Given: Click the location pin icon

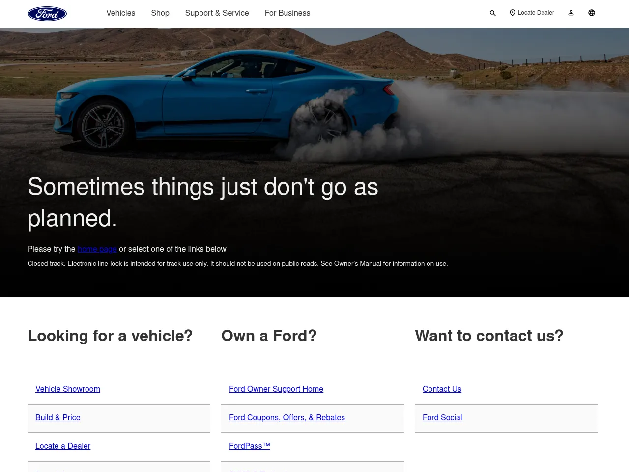Looking at the screenshot, I should [x=512, y=13].
